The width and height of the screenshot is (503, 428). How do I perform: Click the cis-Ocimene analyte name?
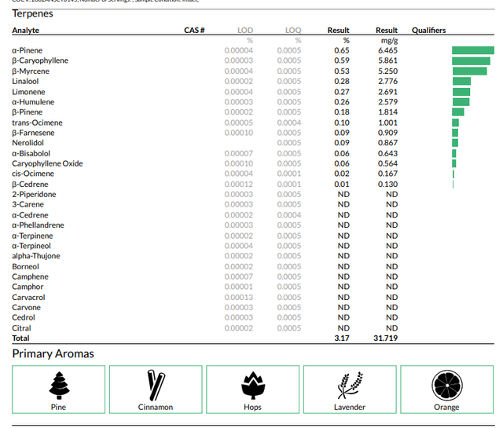click(33, 174)
